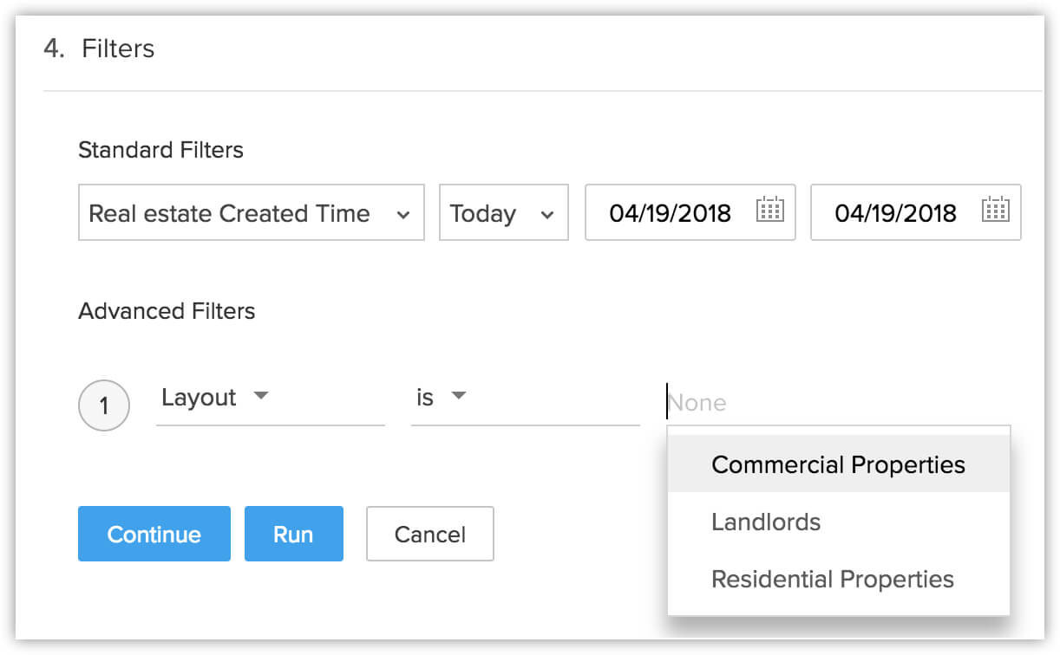
Task: Cancel the filter setup
Action: (430, 534)
